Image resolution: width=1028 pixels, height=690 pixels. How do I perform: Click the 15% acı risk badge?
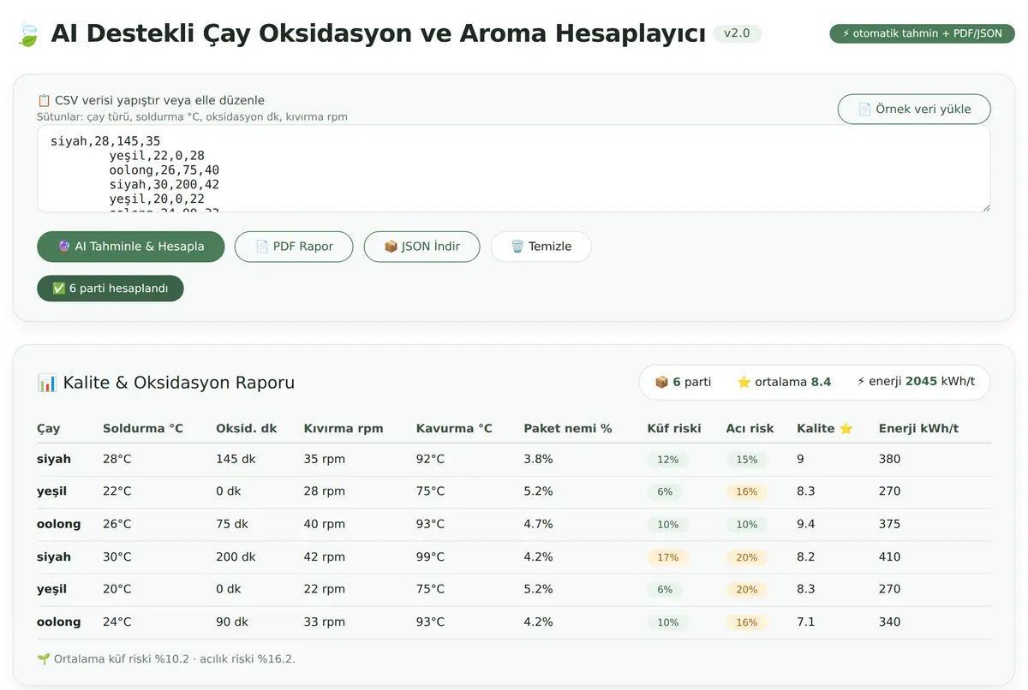[747, 460]
